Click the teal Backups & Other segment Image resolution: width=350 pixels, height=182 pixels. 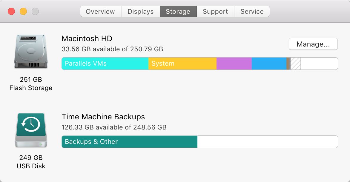130,142
